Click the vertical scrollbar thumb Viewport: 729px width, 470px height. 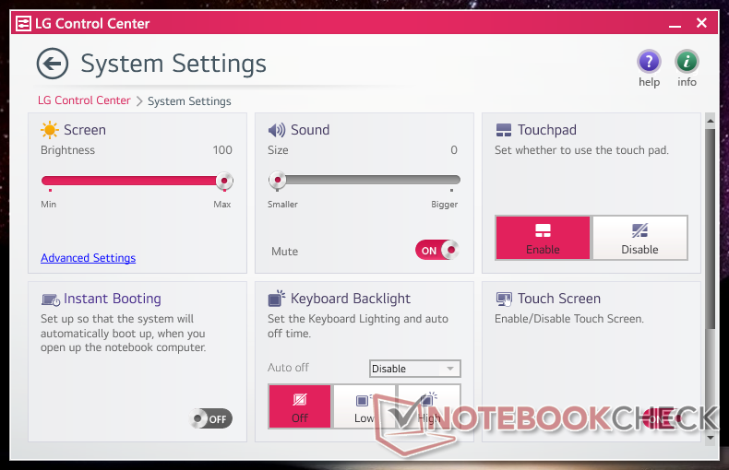(710, 229)
